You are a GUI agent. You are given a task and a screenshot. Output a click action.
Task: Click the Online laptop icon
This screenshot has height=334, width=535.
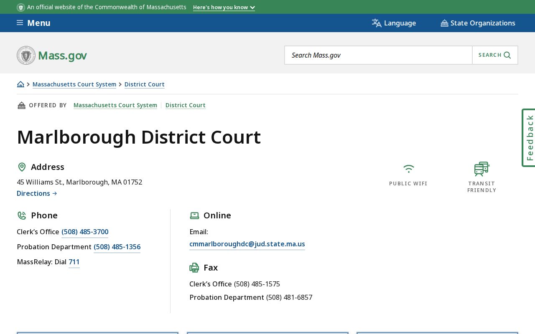click(x=194, y=215)
